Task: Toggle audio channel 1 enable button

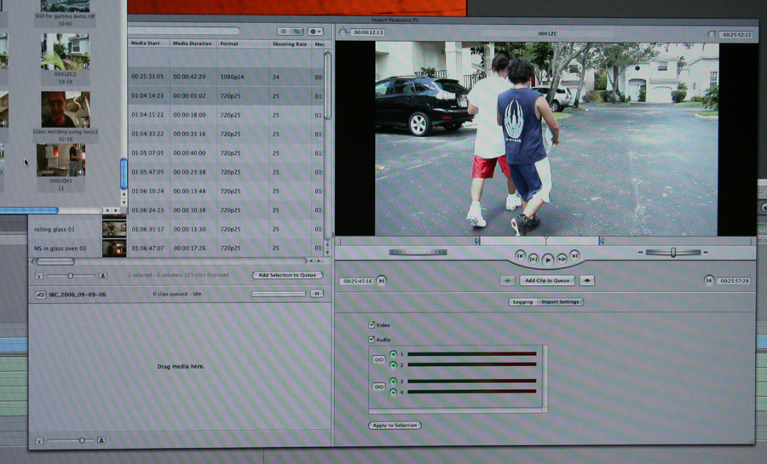Action: pos(393,354)
